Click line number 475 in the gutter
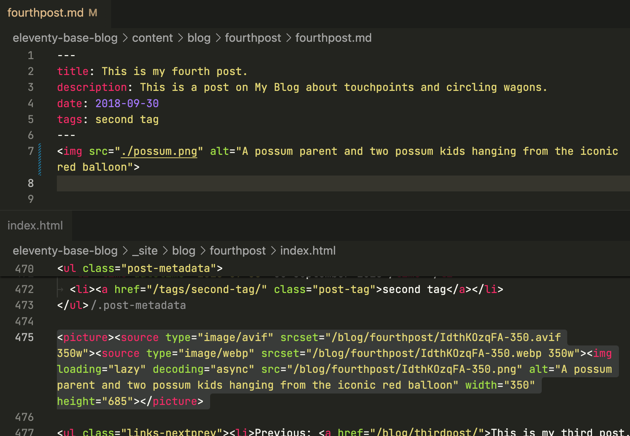This screenshot has height=436, width=630. coord(24,338)
